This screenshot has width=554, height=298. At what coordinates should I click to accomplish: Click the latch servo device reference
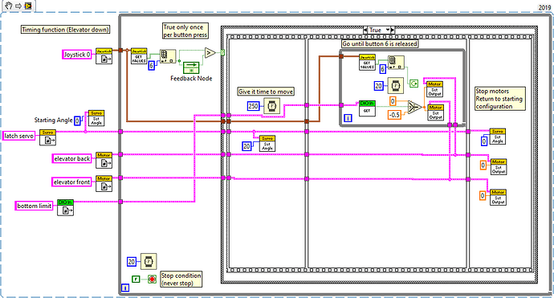[x=19, y=136]
